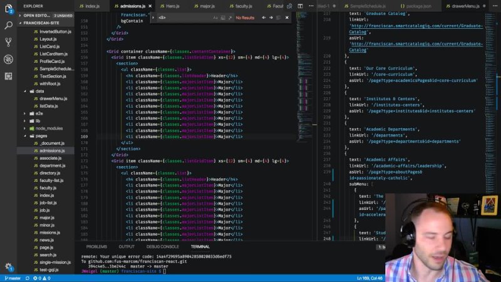Click the sync changes icon in status bar

(28, 278)
